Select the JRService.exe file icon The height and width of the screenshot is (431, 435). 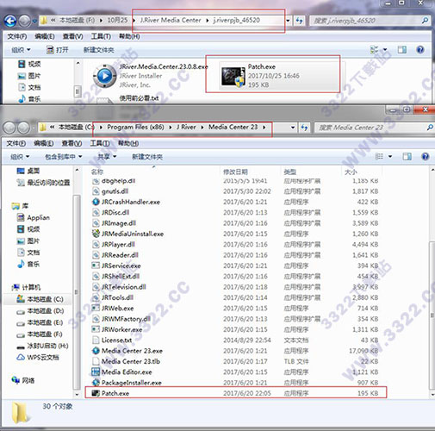coord(96,265)
